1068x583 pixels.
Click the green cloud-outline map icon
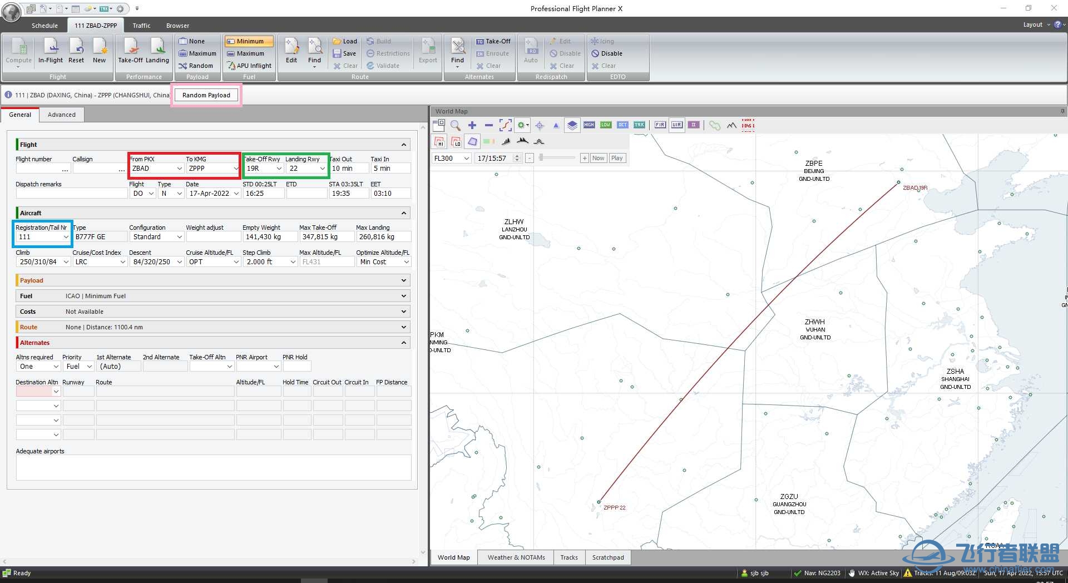[715, 125]
